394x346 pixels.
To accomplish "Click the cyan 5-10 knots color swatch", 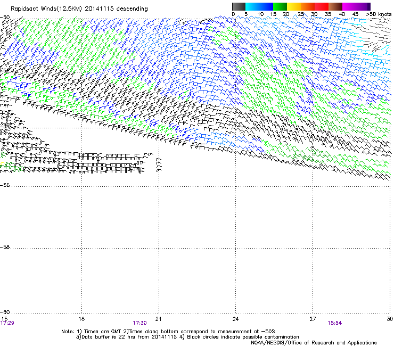I will [x=252, y=6].
